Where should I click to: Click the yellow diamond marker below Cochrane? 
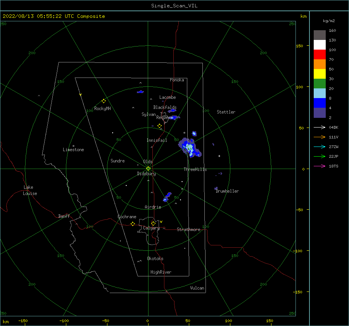point(133,224)
